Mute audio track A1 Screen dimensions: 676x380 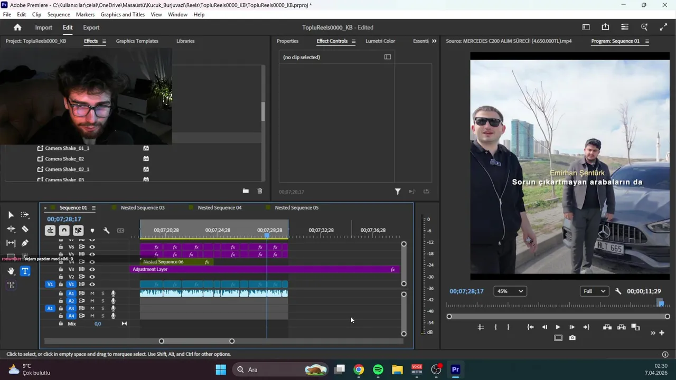pyautogui.click(x=92, y=293)
